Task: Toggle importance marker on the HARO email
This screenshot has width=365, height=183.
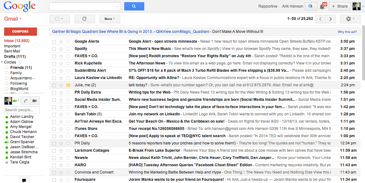Action: point(68,165)
